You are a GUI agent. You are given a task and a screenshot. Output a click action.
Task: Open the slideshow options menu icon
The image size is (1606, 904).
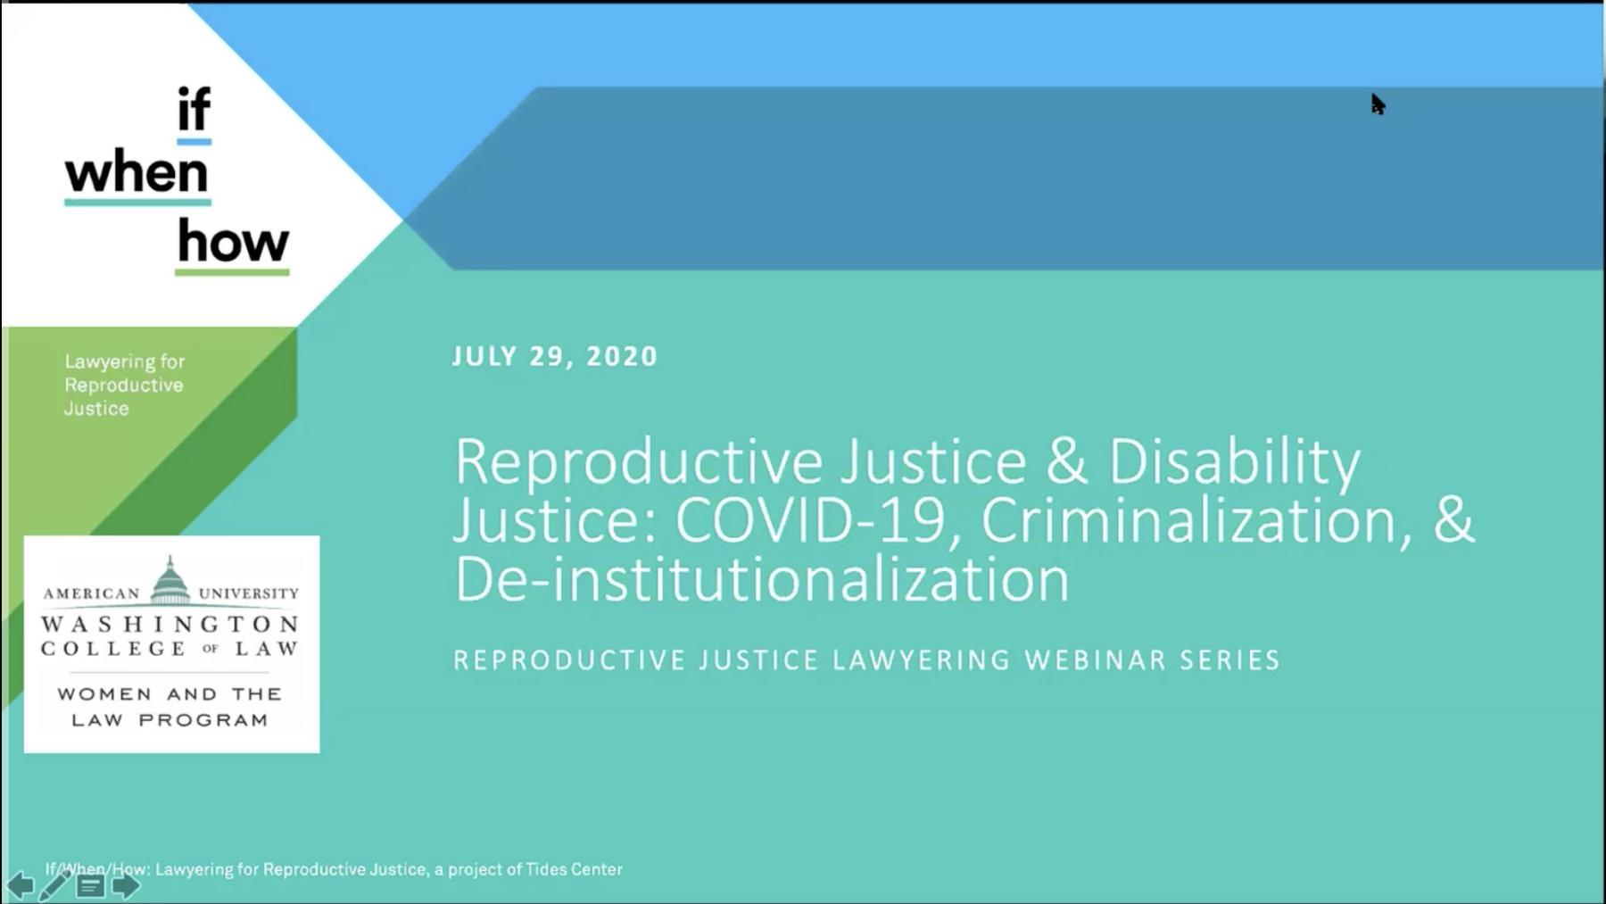pyautogui.click(x=89, y=884)
